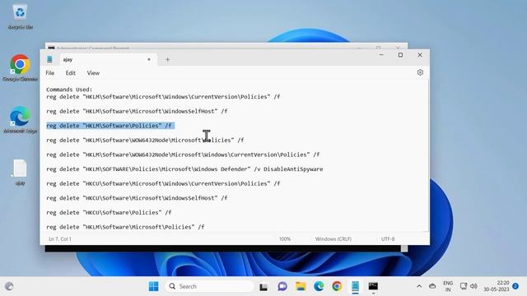527x296 pixels.
Task: Switch to Notepad from taskbar
Action: coord(355,287)
